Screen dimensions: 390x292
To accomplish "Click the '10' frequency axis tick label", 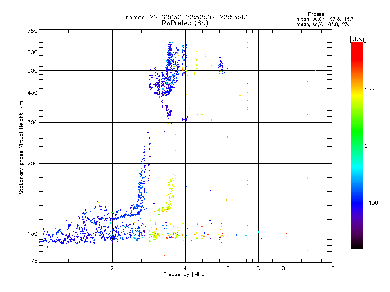I will pos(282,268).
